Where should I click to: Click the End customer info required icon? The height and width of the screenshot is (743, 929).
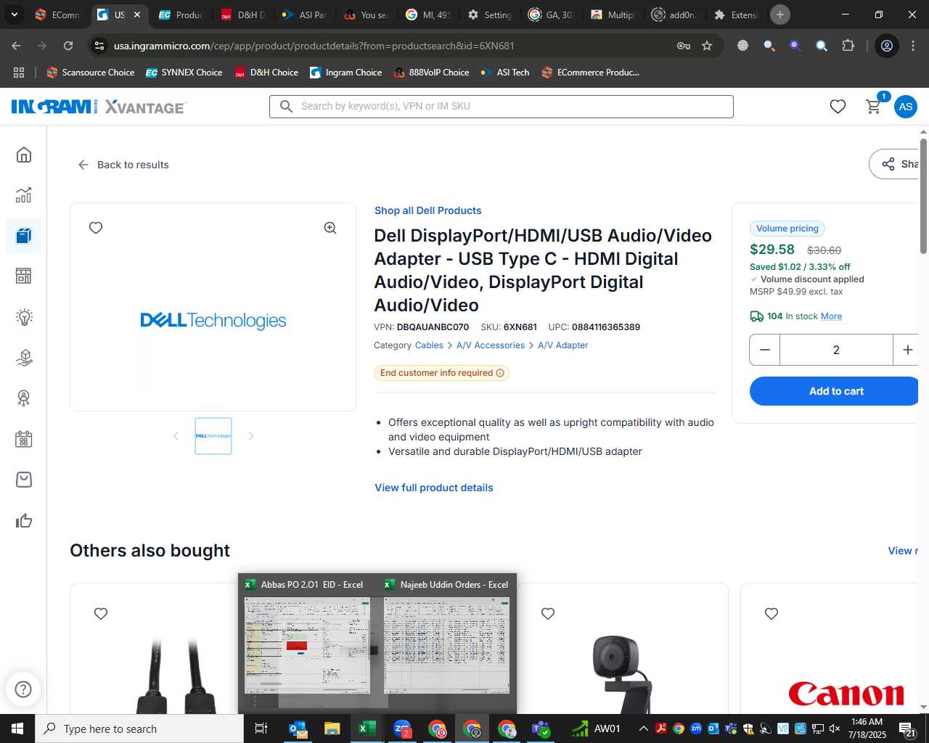point(499,373)
